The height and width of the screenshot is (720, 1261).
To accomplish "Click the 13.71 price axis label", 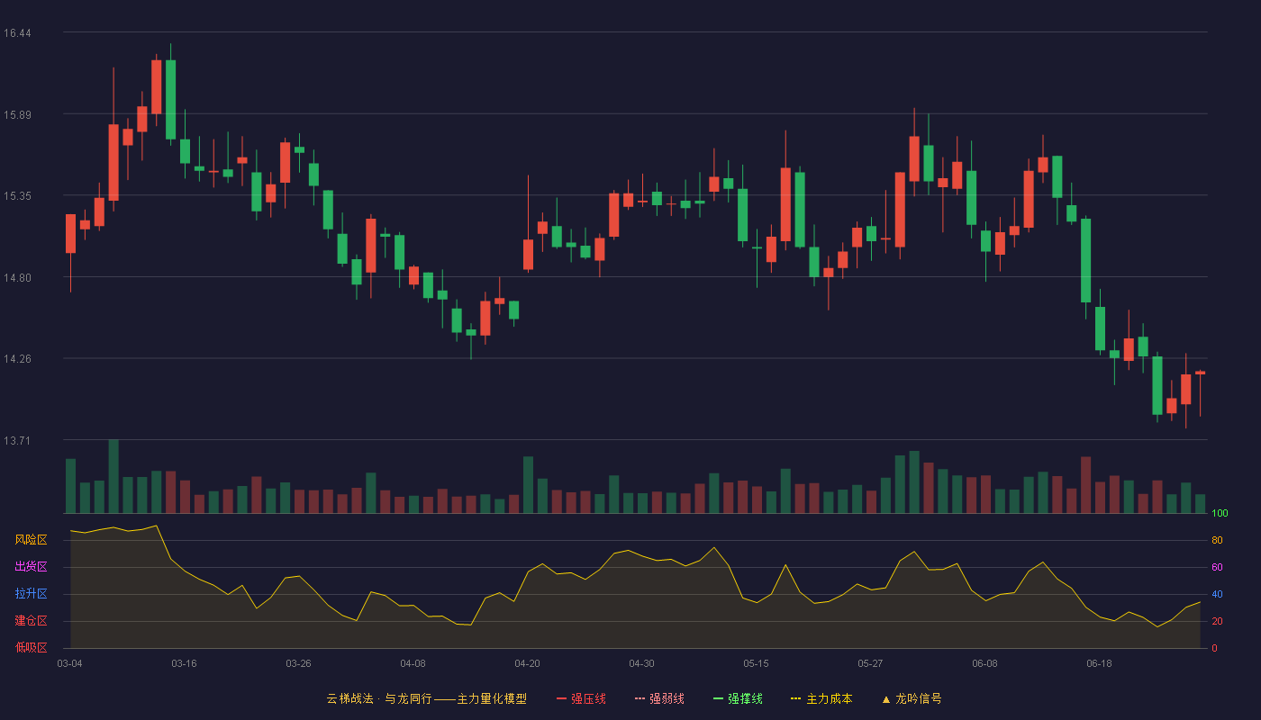I will pos(17,440).
